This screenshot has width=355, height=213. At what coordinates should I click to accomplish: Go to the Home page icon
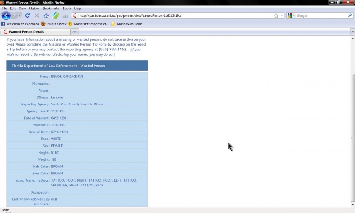tap(46, 15)
